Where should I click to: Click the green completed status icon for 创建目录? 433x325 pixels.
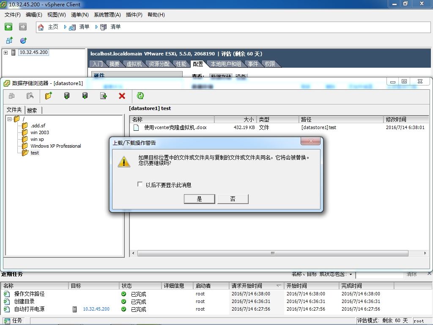click(x=124, y=301)
